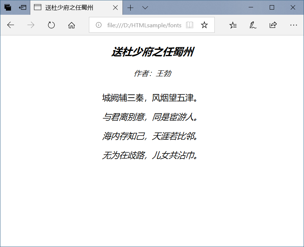The height and width of the screenshot is (247, 304).
Task: Click the line 与君离别意，同是宦游人。
Action: click(x=150, y=117)
